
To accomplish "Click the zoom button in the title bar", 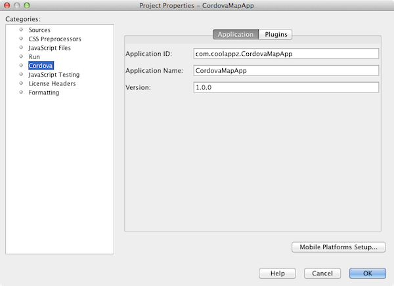I will pyautogui.click(x=29, y=6).
